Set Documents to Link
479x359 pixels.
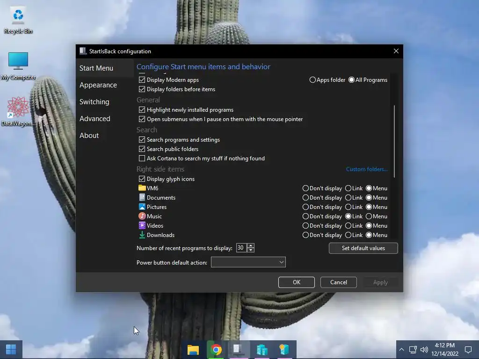click(x=348, y=198)
